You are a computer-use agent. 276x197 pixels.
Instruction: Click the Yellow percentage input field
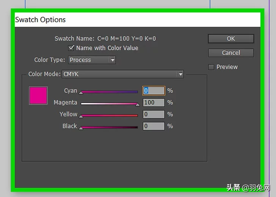point(154,114)
